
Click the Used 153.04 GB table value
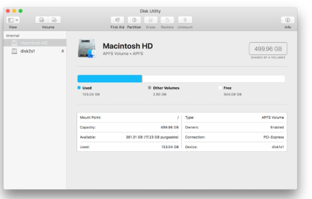170,147
